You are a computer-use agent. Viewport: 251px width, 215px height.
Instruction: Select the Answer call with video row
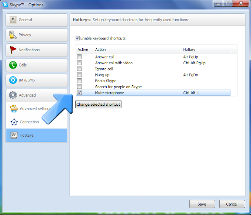point(153,63)
